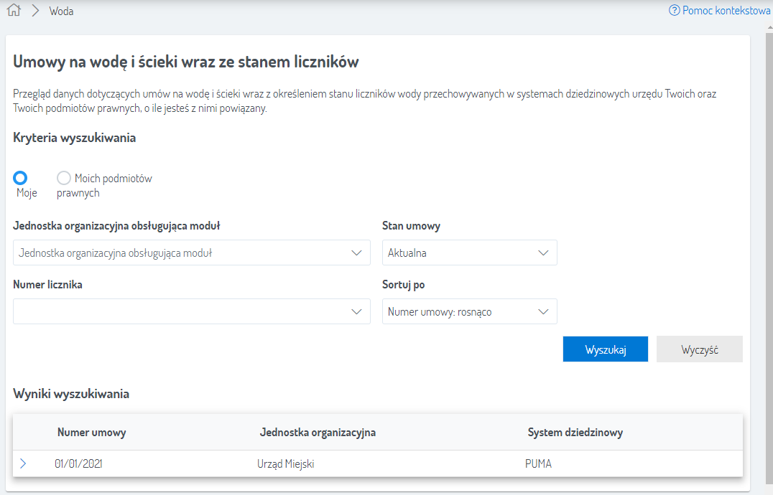
Task: Click the contract number 01/01/2021
Action: [x=83, y=463]
